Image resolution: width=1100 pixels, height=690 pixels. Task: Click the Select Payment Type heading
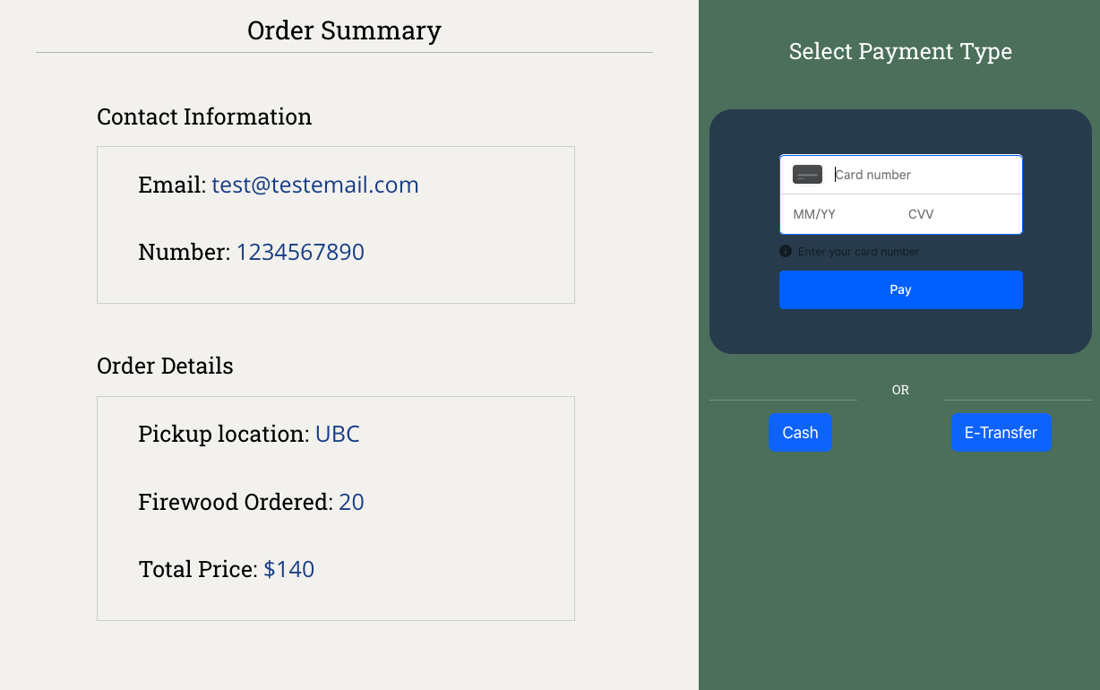(900, 51)
